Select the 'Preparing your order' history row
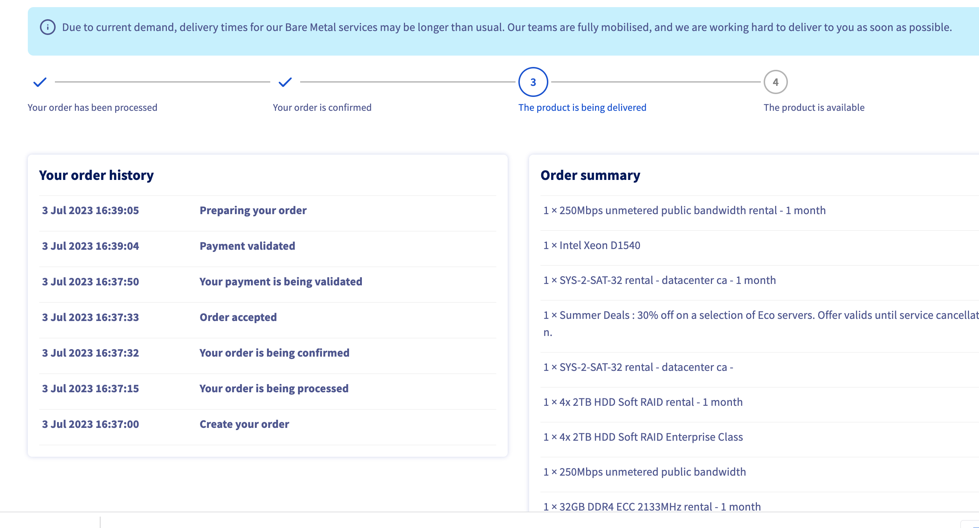Viewport: 979px width, 528px height. pyautogui.click(x=267, y=211)
